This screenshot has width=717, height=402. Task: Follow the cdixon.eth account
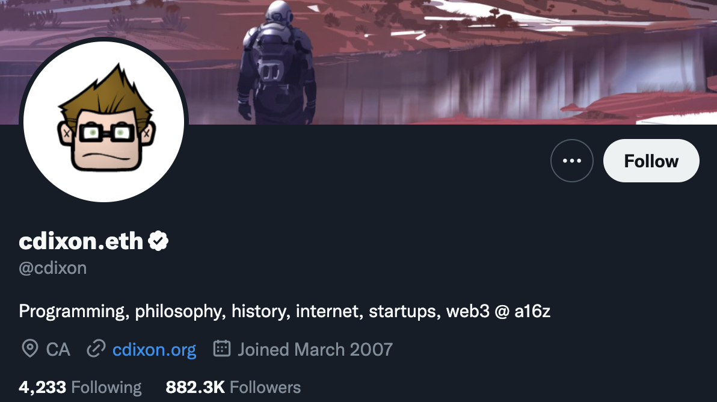pyautogui.click(x=651, y=161)
